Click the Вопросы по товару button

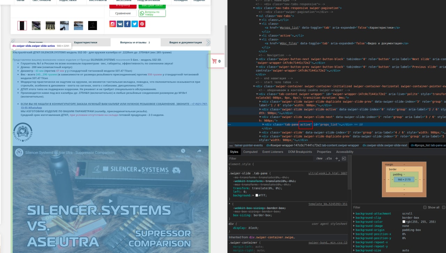pyautogui.click(x=152, y=13)
